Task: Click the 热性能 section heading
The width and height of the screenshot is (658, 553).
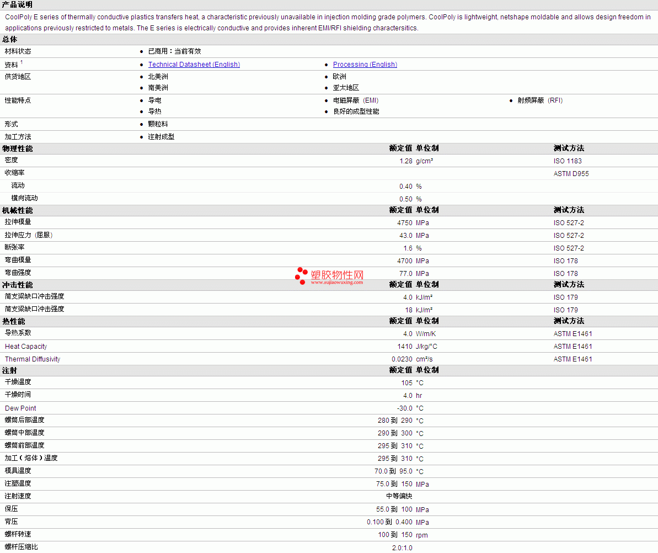Action: pos(13,321)
